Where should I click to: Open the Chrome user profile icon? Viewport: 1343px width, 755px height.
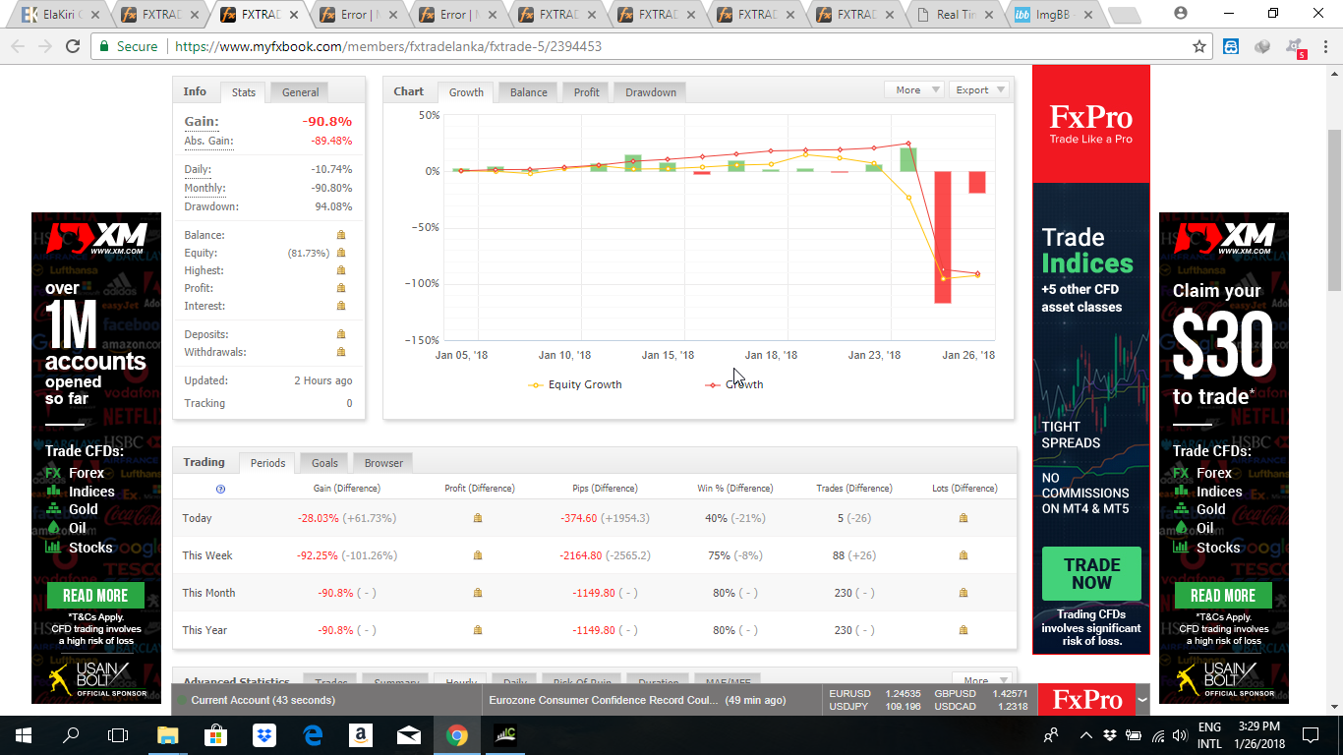(x=1181, y=14)
